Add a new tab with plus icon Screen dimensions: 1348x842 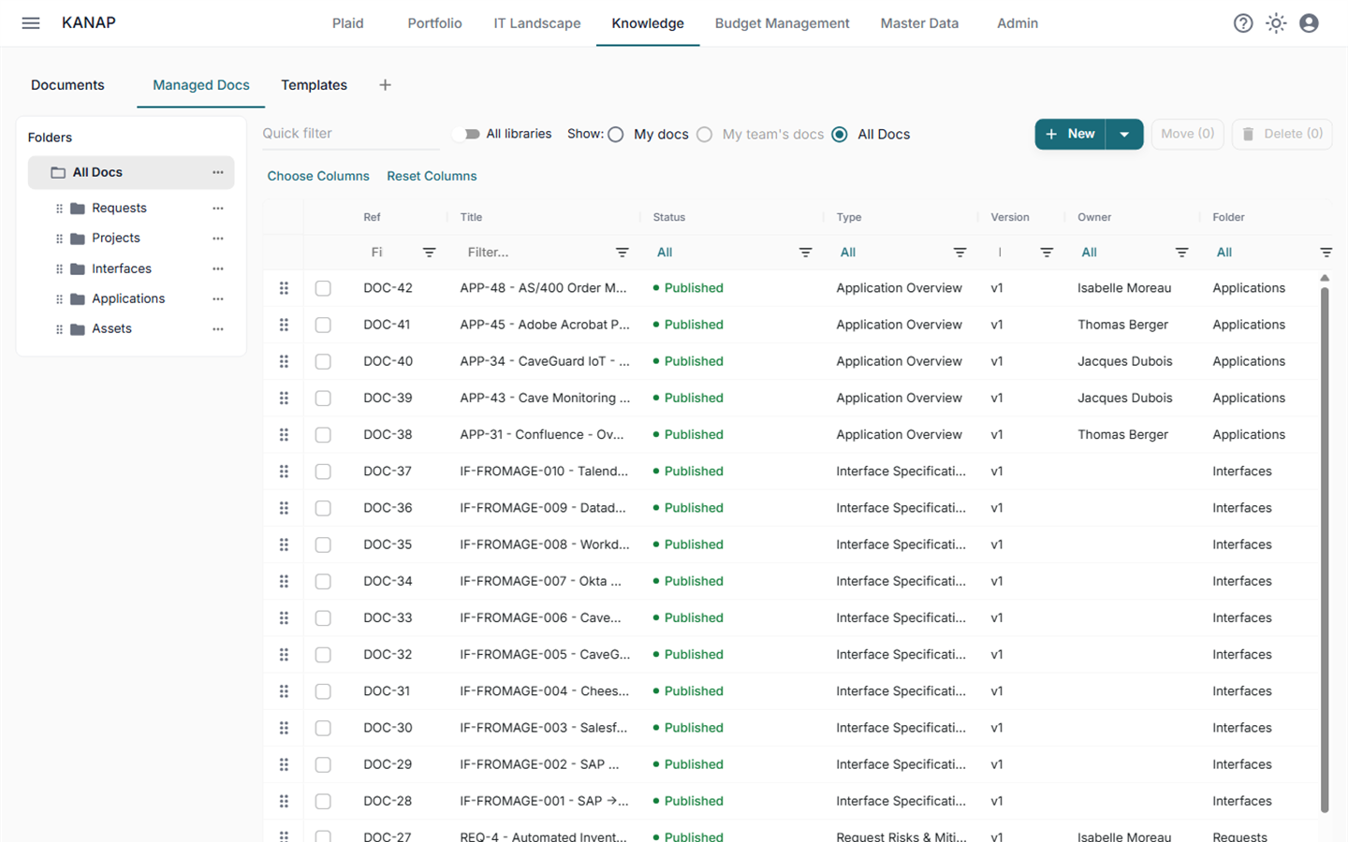(385, 85)
